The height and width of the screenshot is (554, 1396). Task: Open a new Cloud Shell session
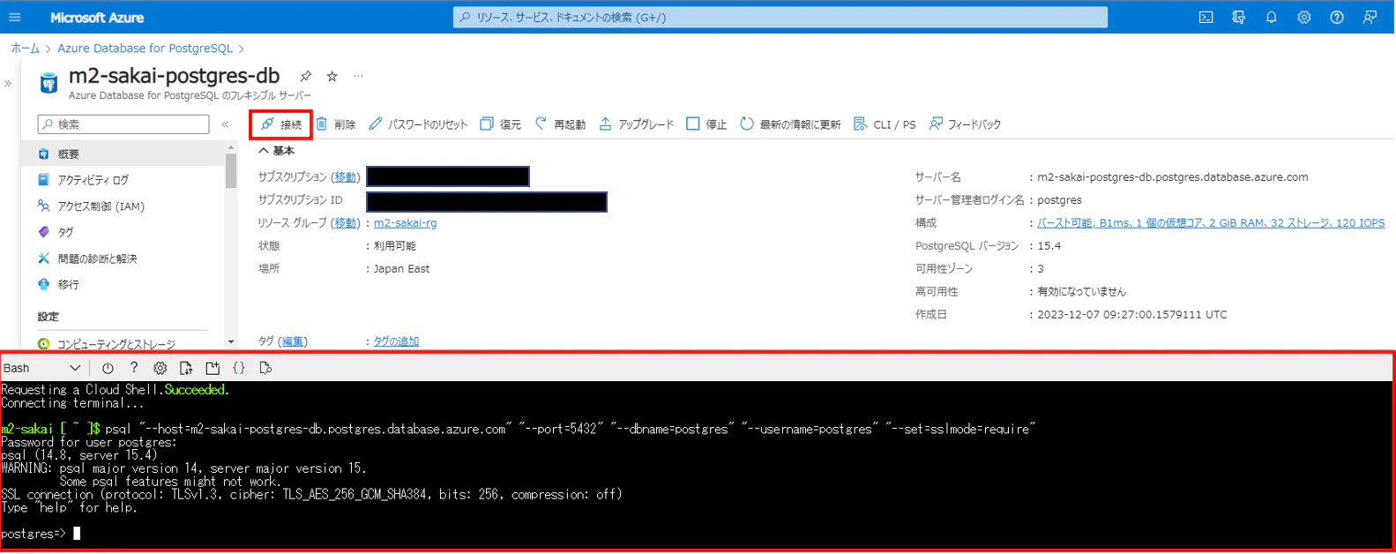[x=213, y=368]
